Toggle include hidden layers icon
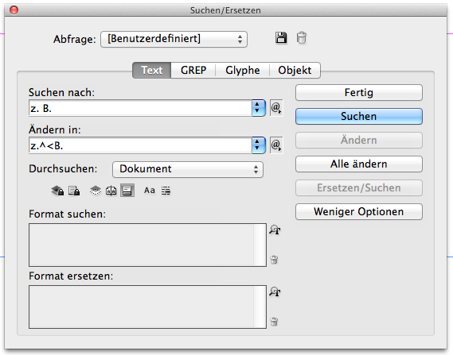The height and width of the screenshot is (355, 453). click(96, 191)
